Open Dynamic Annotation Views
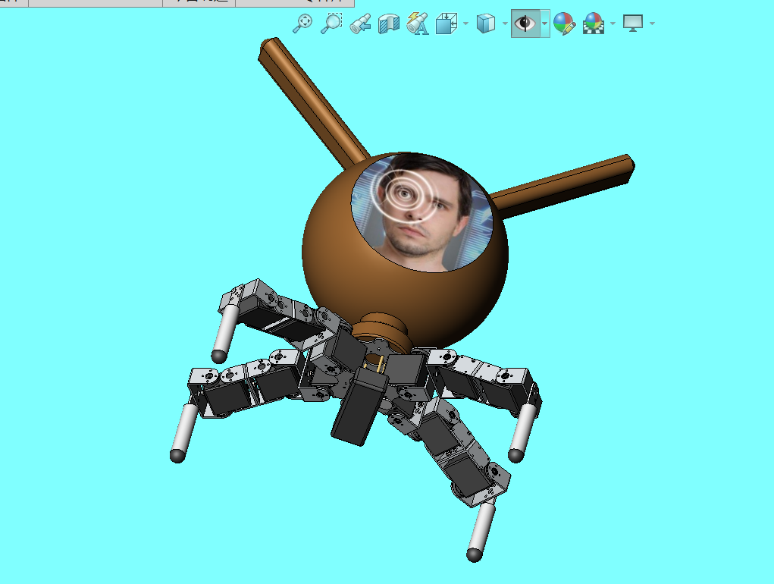The image size is (774, 584). pyautogui.click(x=418, y=24)
